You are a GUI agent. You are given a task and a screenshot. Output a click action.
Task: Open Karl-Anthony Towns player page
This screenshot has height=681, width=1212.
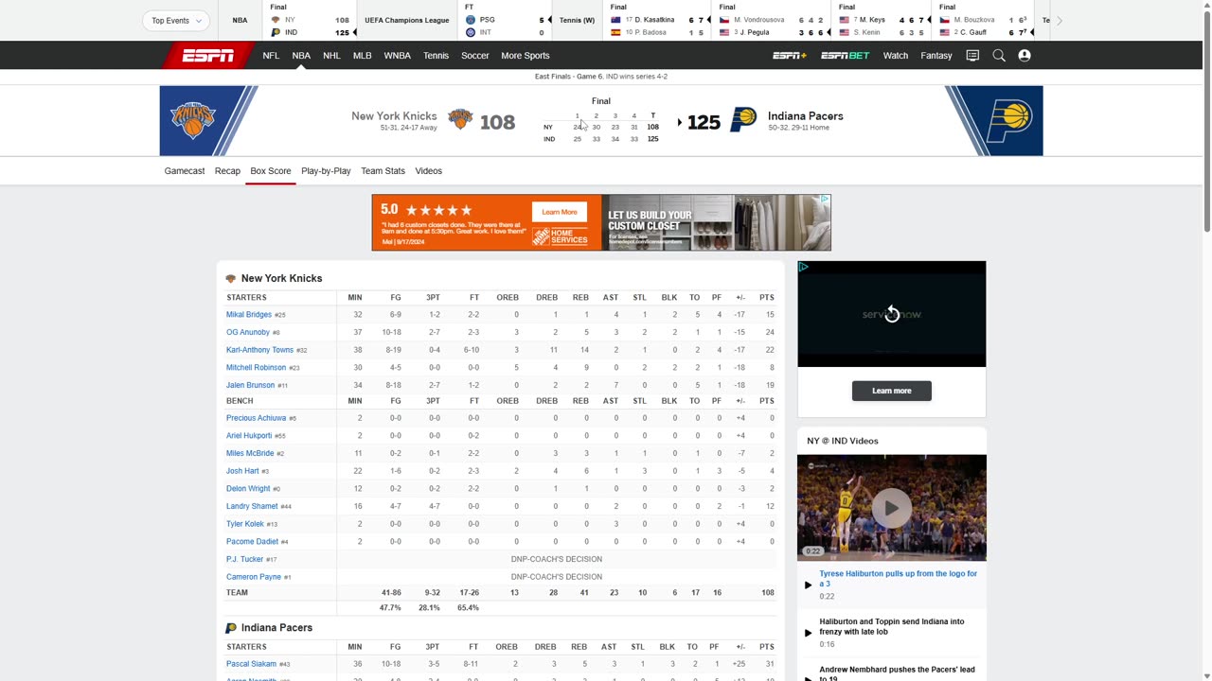click(x=259, y=350)
